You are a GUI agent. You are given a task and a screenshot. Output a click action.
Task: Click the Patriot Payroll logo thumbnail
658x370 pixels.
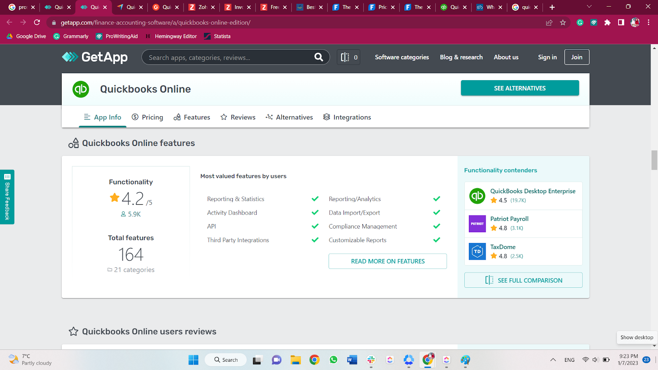[477, 224]
